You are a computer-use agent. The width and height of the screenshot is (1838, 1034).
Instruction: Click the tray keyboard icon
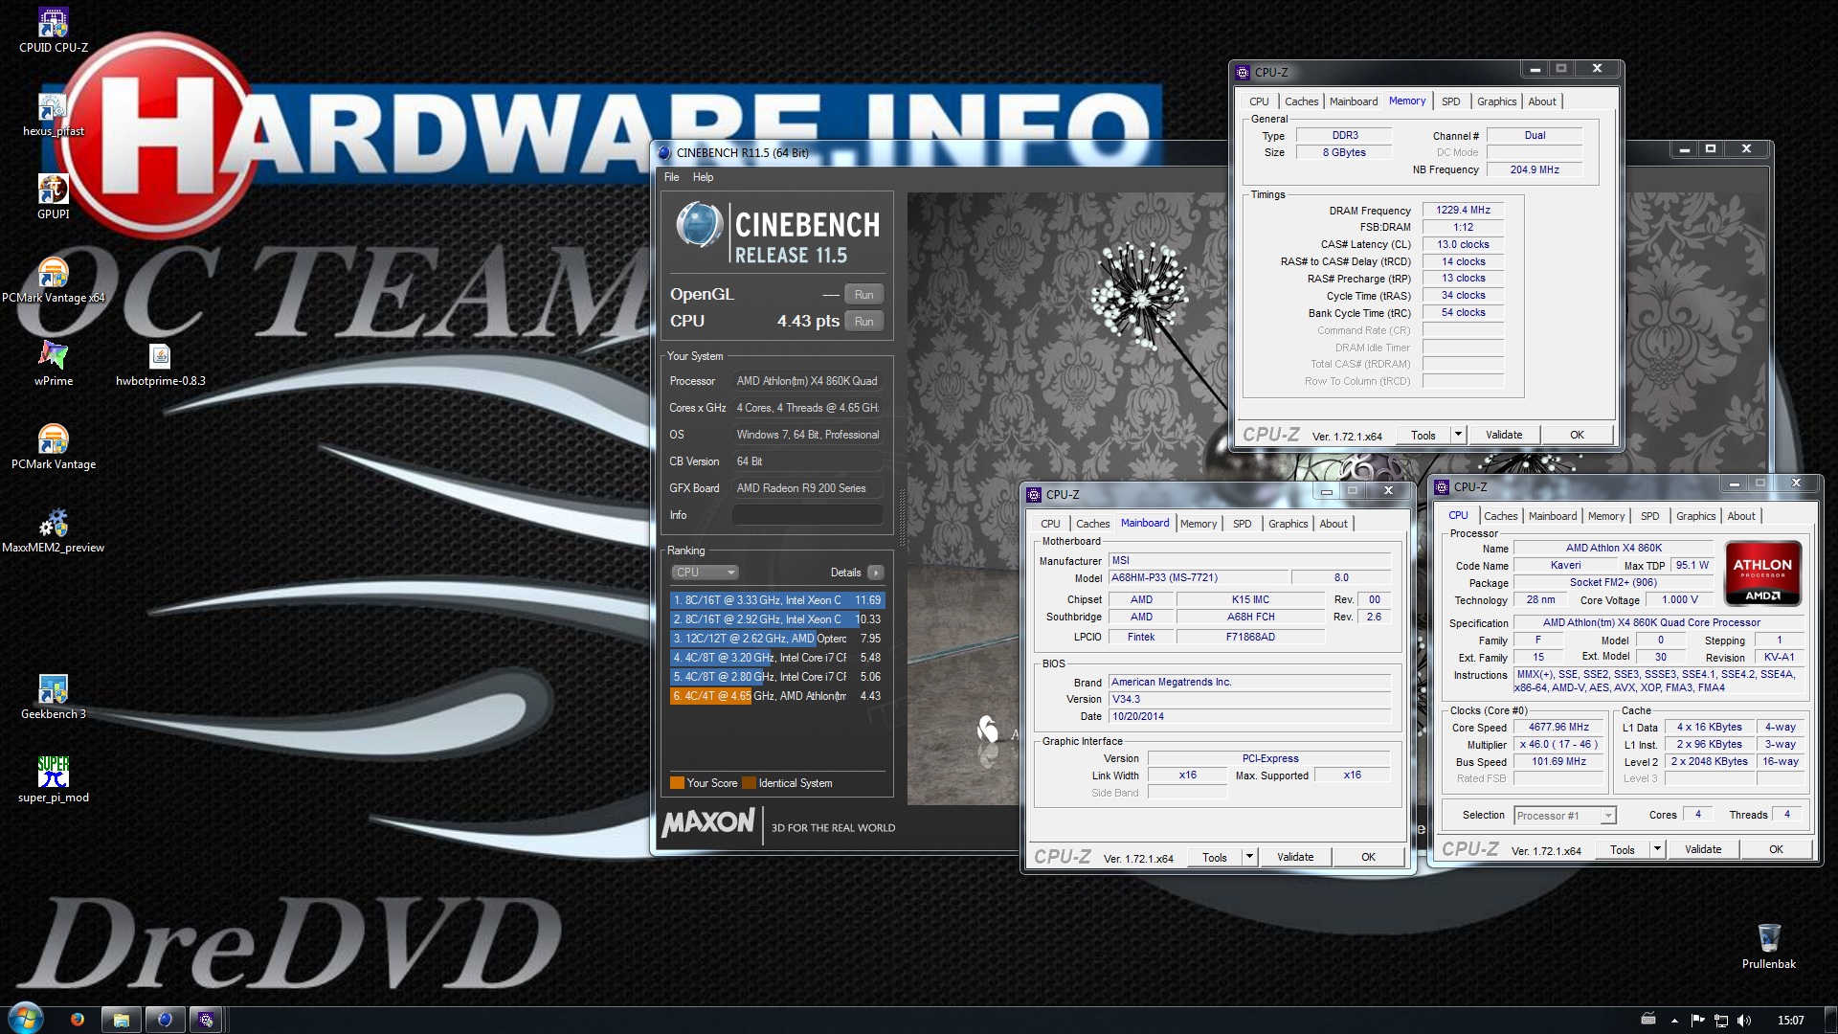click(1648, 1020)
